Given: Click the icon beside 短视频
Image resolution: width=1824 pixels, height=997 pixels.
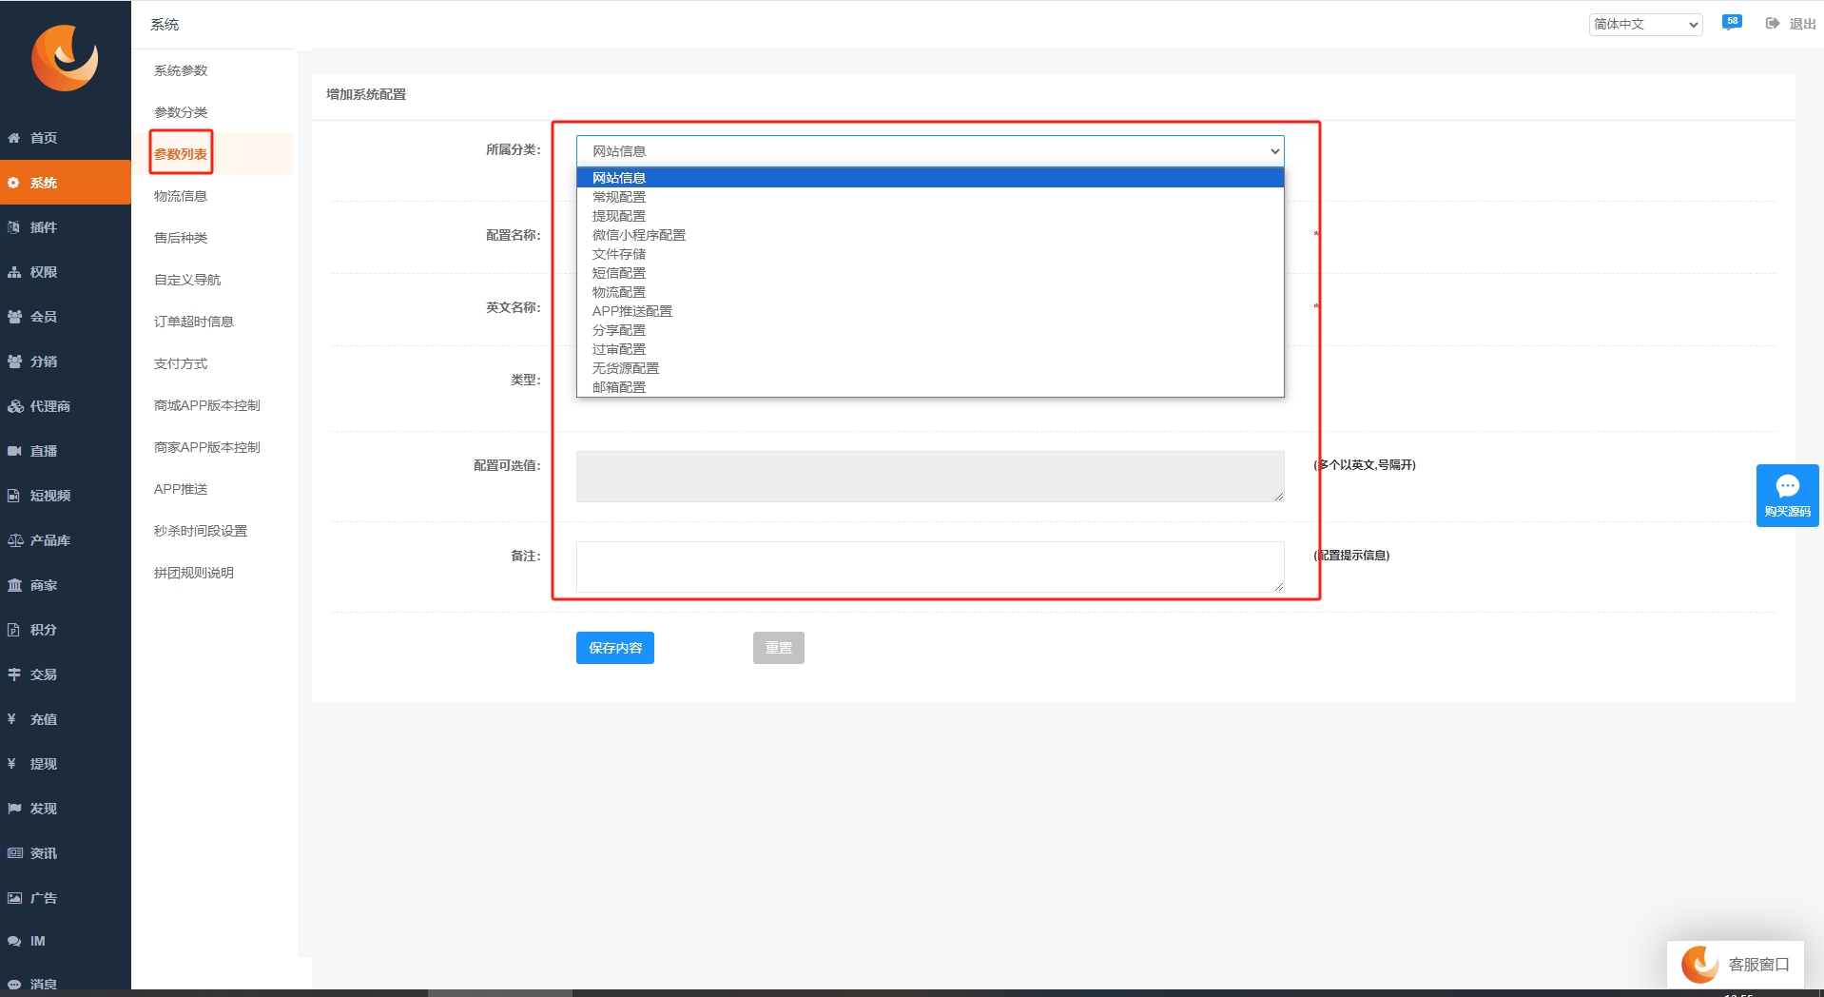Looking at the screenshot, I should tap(14, 496).
